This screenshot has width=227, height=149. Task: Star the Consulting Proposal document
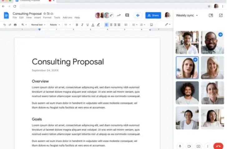[x=45, y=14]
